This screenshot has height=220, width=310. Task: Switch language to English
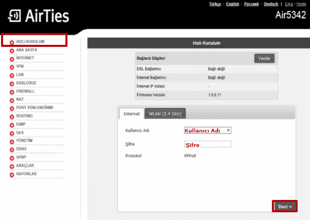click(233, 4)
